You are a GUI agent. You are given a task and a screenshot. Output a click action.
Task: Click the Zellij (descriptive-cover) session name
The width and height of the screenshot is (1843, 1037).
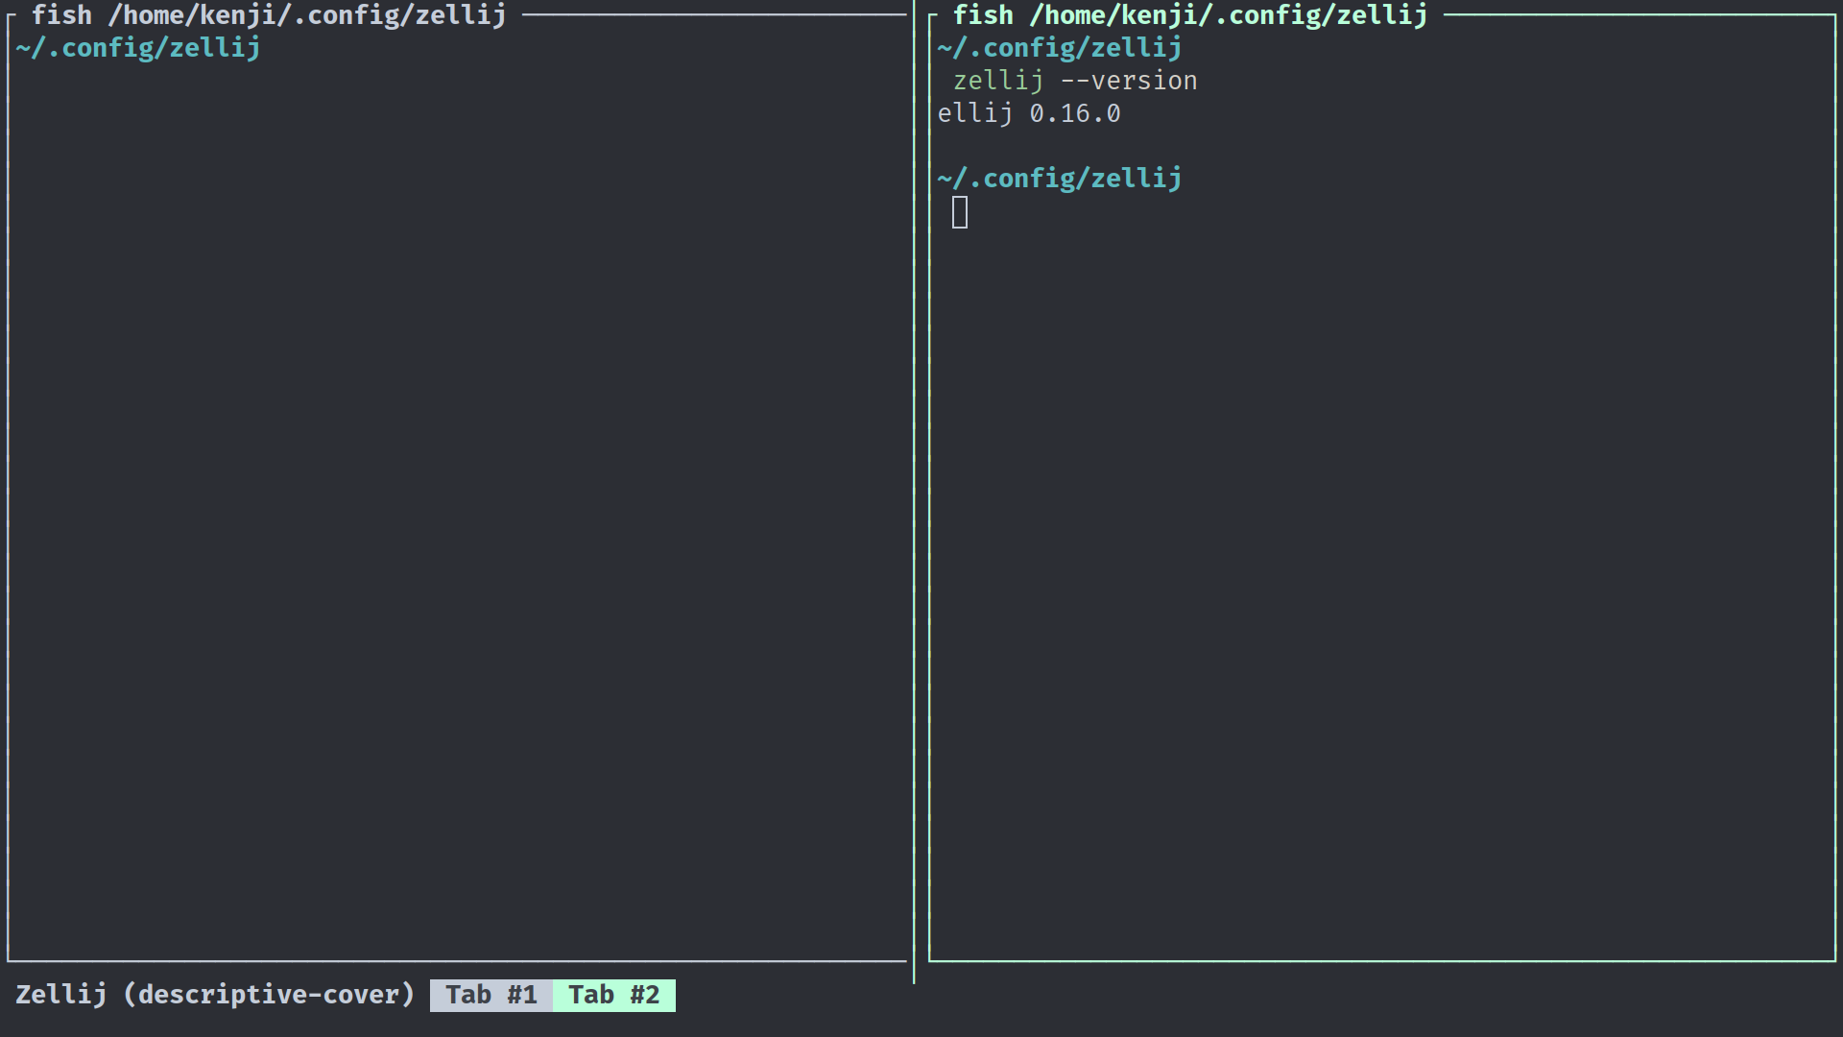point(215,995)
